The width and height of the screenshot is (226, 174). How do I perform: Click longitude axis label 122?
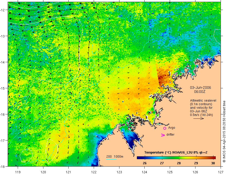[94, 172]
